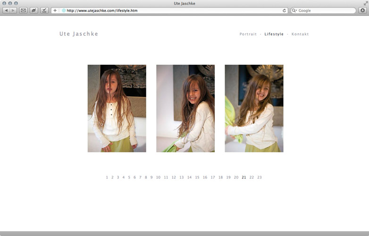
Task: Go to gallery page 14
Action: click(x=189, y=177)
